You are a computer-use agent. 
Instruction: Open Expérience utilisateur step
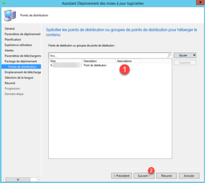[x=18, y=45]
